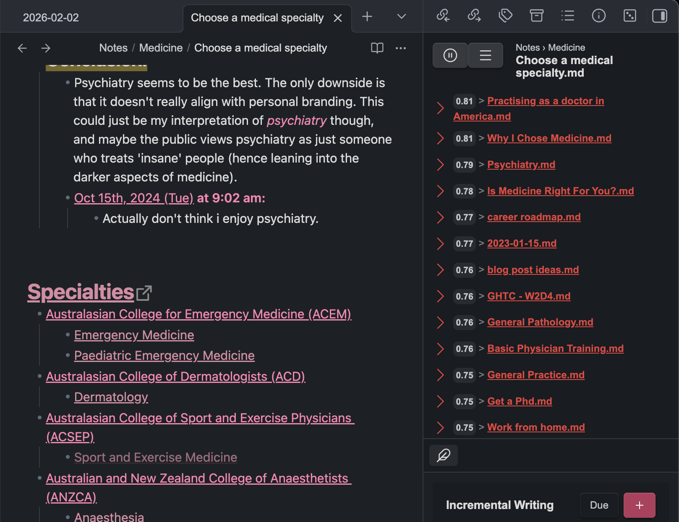Expand the Psychiatry.md connection result
This screenshot has height=522, width=679.
click(440, 165)
